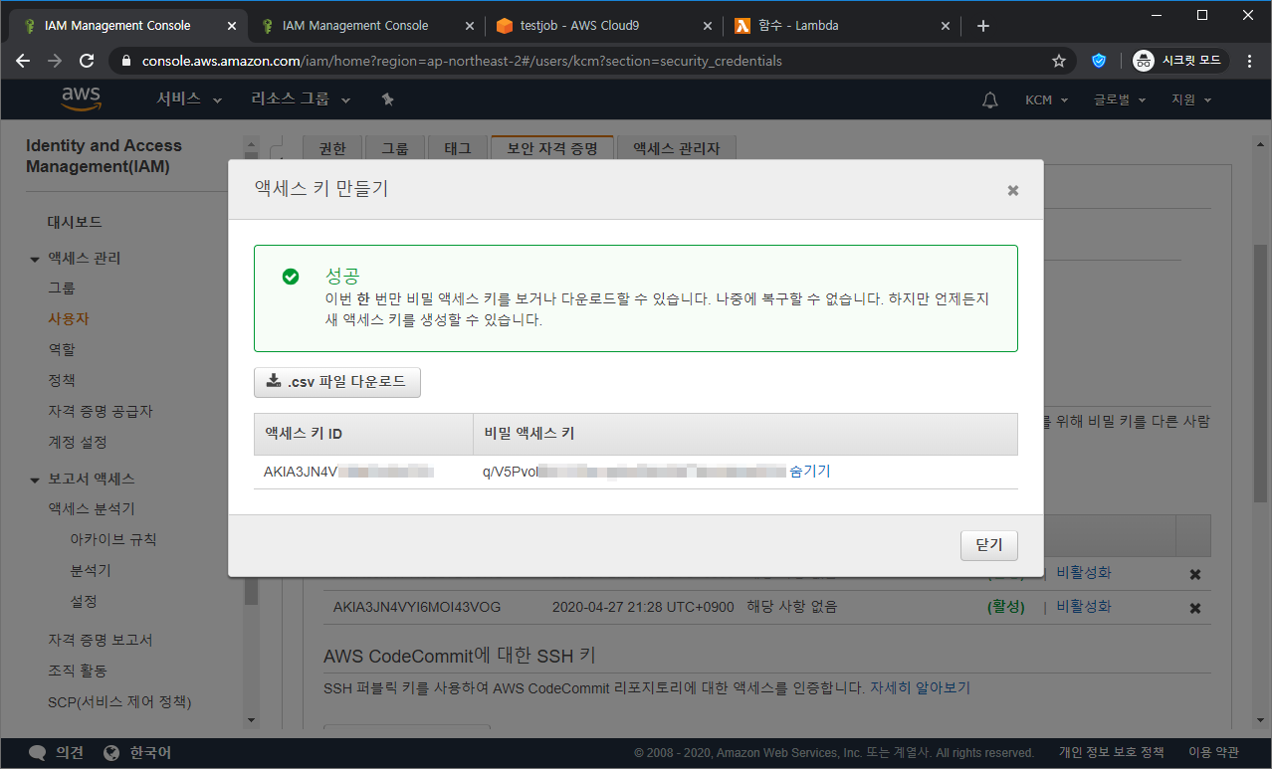Switch to 함수 - Lambda tab

pos(843,26)
